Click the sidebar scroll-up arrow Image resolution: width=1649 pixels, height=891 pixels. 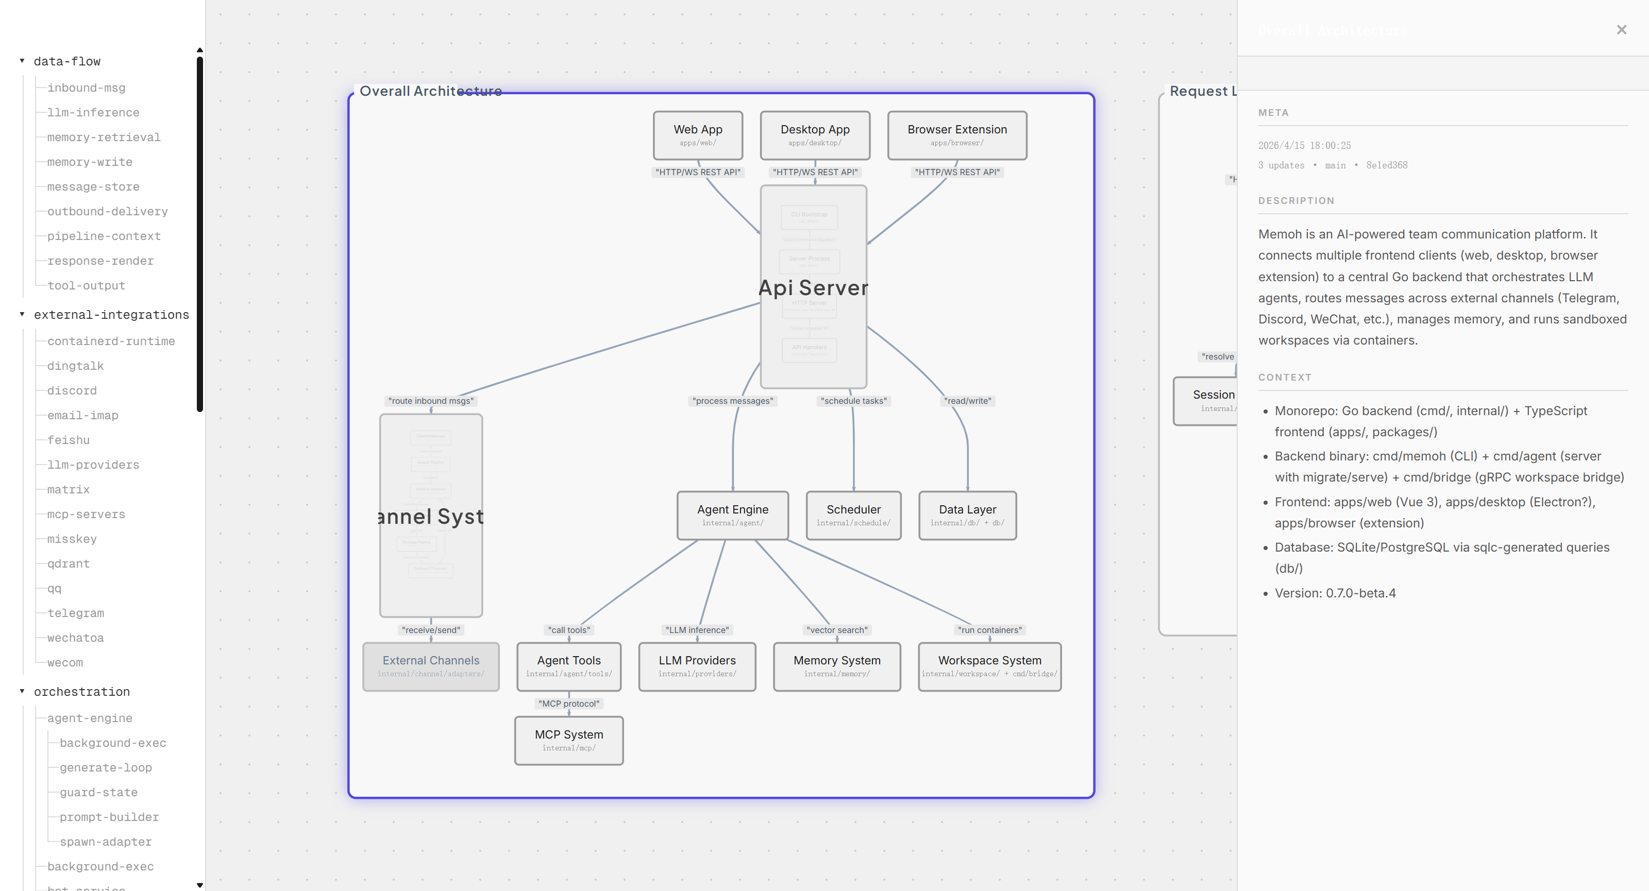click(200, 50)
